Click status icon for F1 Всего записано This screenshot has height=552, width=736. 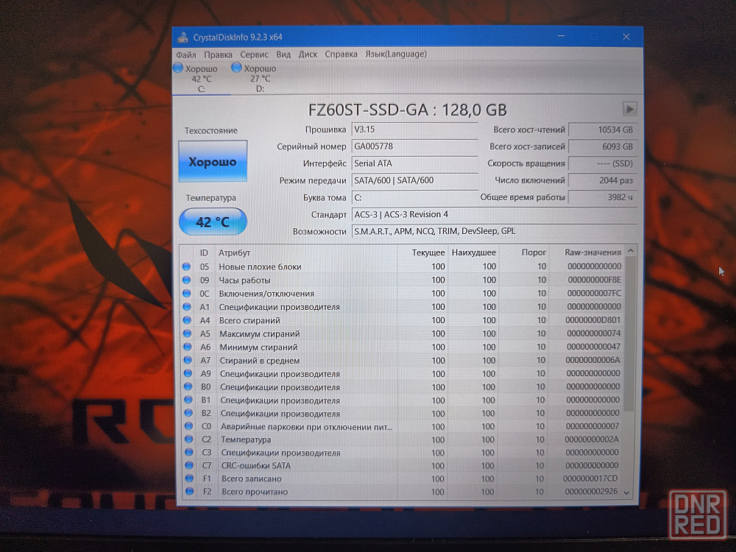(190, 478)
